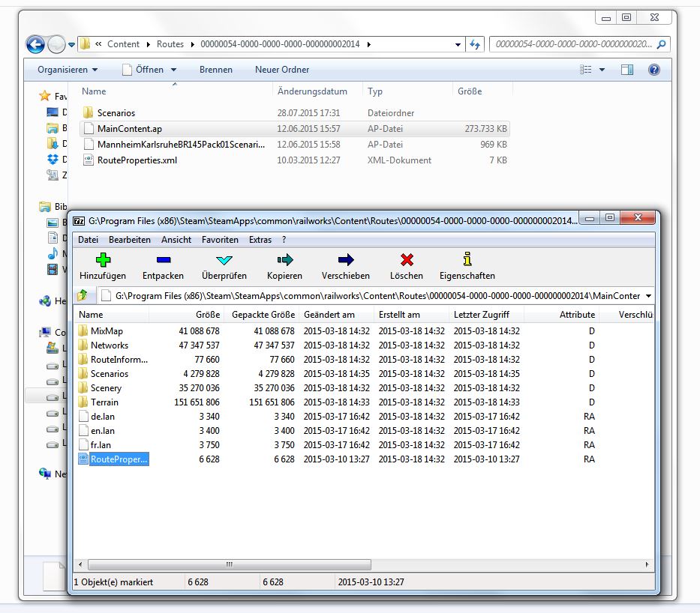This screenshot has width=700, height=613.
Task: Toggle the Explorer preview pane icon
Action: (626, 70)
